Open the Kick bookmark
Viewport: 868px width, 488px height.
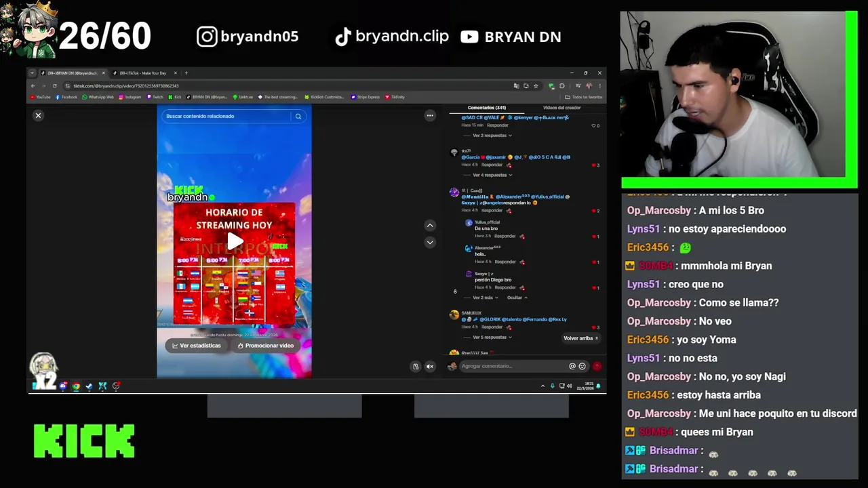point(175,97)
